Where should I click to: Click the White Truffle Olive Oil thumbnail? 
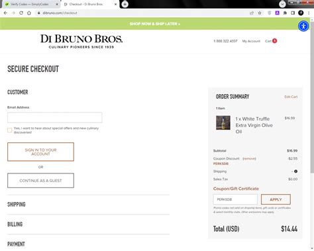pyautogui.click(x=223, y=123)
